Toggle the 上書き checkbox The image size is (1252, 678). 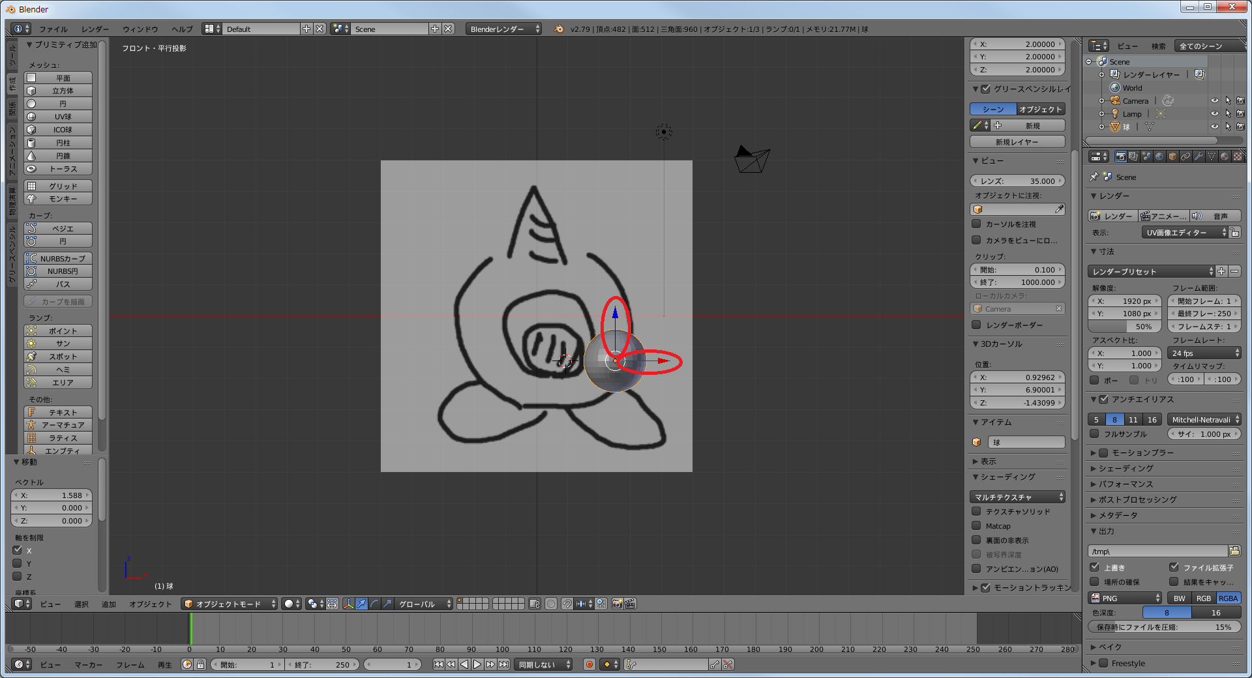tap(1095, 567)
